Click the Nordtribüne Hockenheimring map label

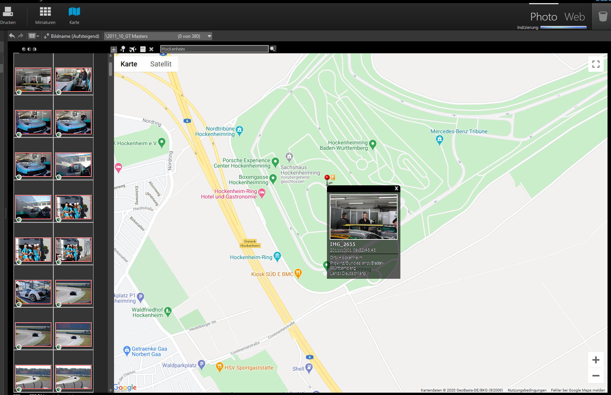[x=215, y=131]
